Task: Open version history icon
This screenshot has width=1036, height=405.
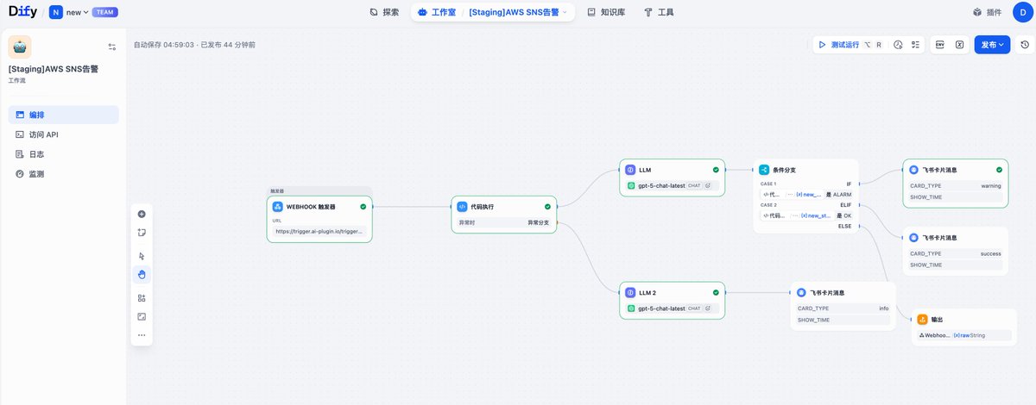Action: tap(1024, 44)
